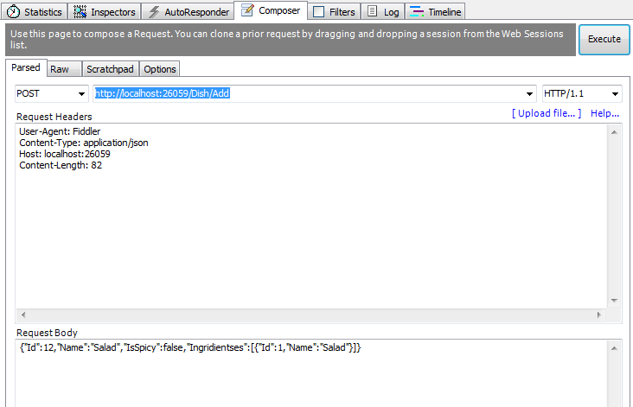
Task: Click the Request Headers scroll down arrow
Action: [614, 300]
